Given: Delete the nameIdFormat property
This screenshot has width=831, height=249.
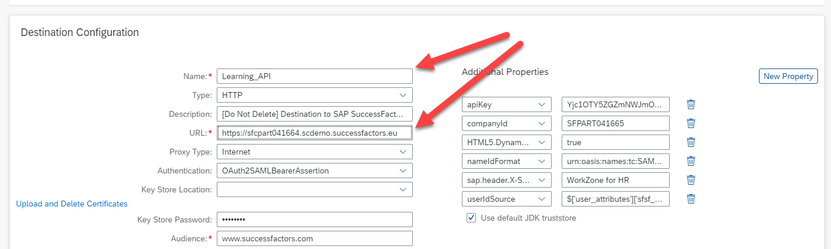Looking at the screenshot, I should click(x=690, y=161).
